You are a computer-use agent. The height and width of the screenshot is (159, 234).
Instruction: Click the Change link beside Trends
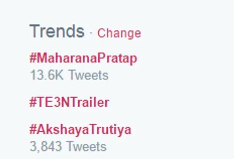point(119,33)
